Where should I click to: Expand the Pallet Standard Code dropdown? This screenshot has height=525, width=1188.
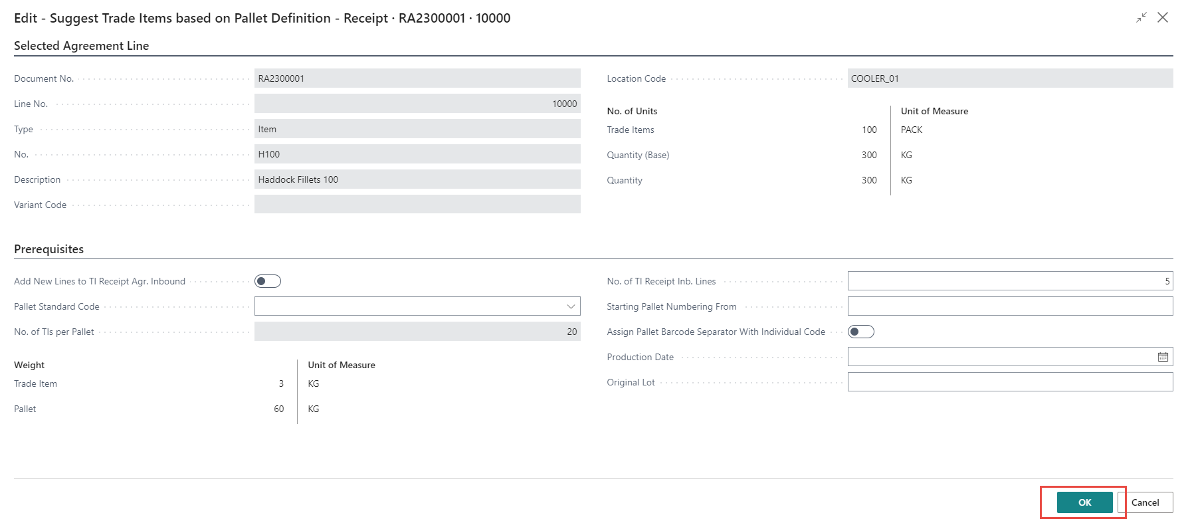[570, 306]
